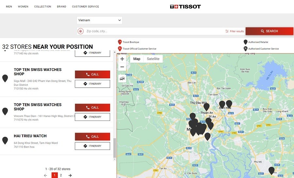Click '1 - 20 of 32 stores' text

pyautogui.click(x=58, y=169)
